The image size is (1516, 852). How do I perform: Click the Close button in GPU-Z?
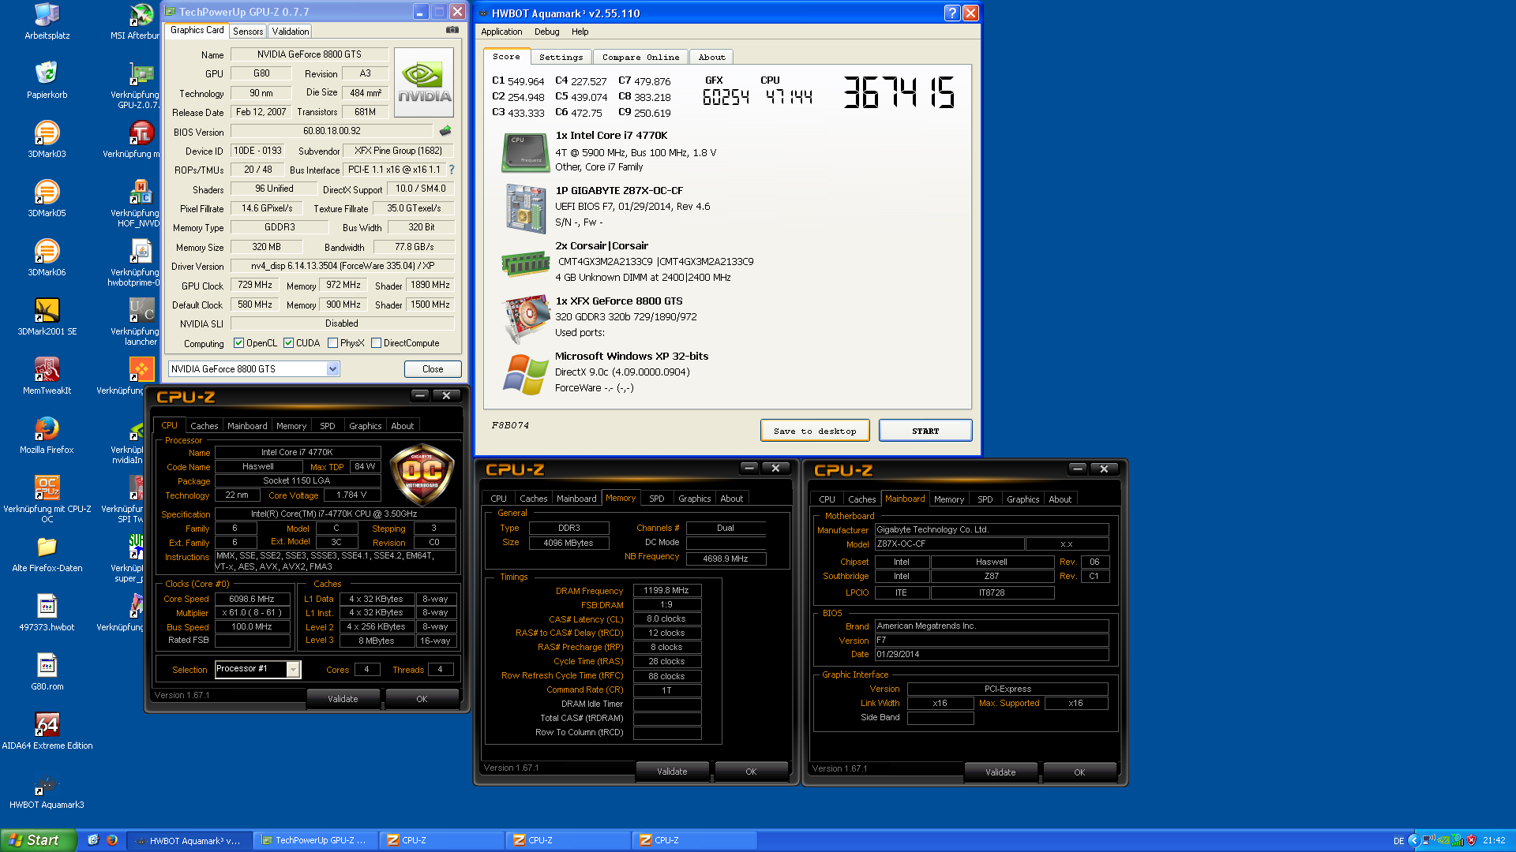(433, 369)
